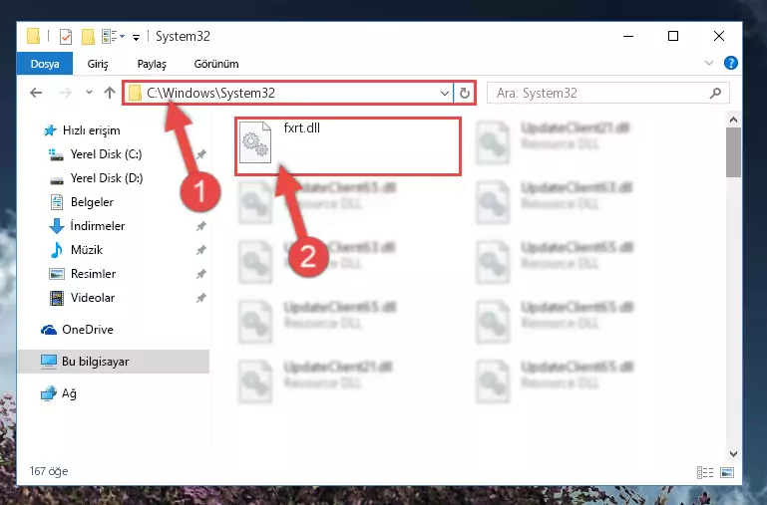The height and width of the screenshot is (505, 767).
Task: Open Yerel Disk (C:) in sidebar
Action: [x=106, y=154]
